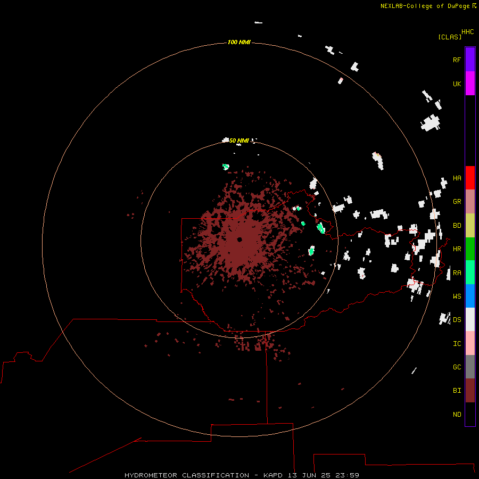Click the DS legend label
This screenshot has width=479, height=479.
point(457,320)
